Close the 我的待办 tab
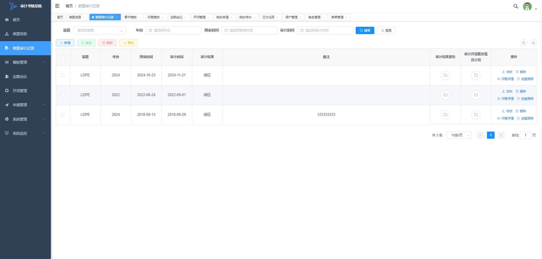 [x=254, y=17]
